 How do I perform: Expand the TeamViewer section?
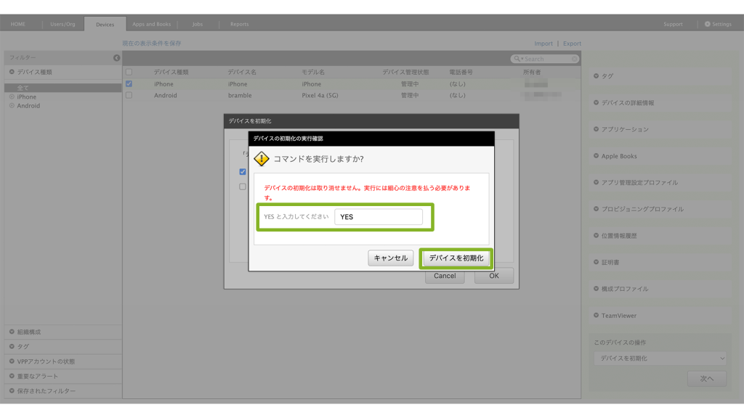pyautogui.click(x=619, y=316)
